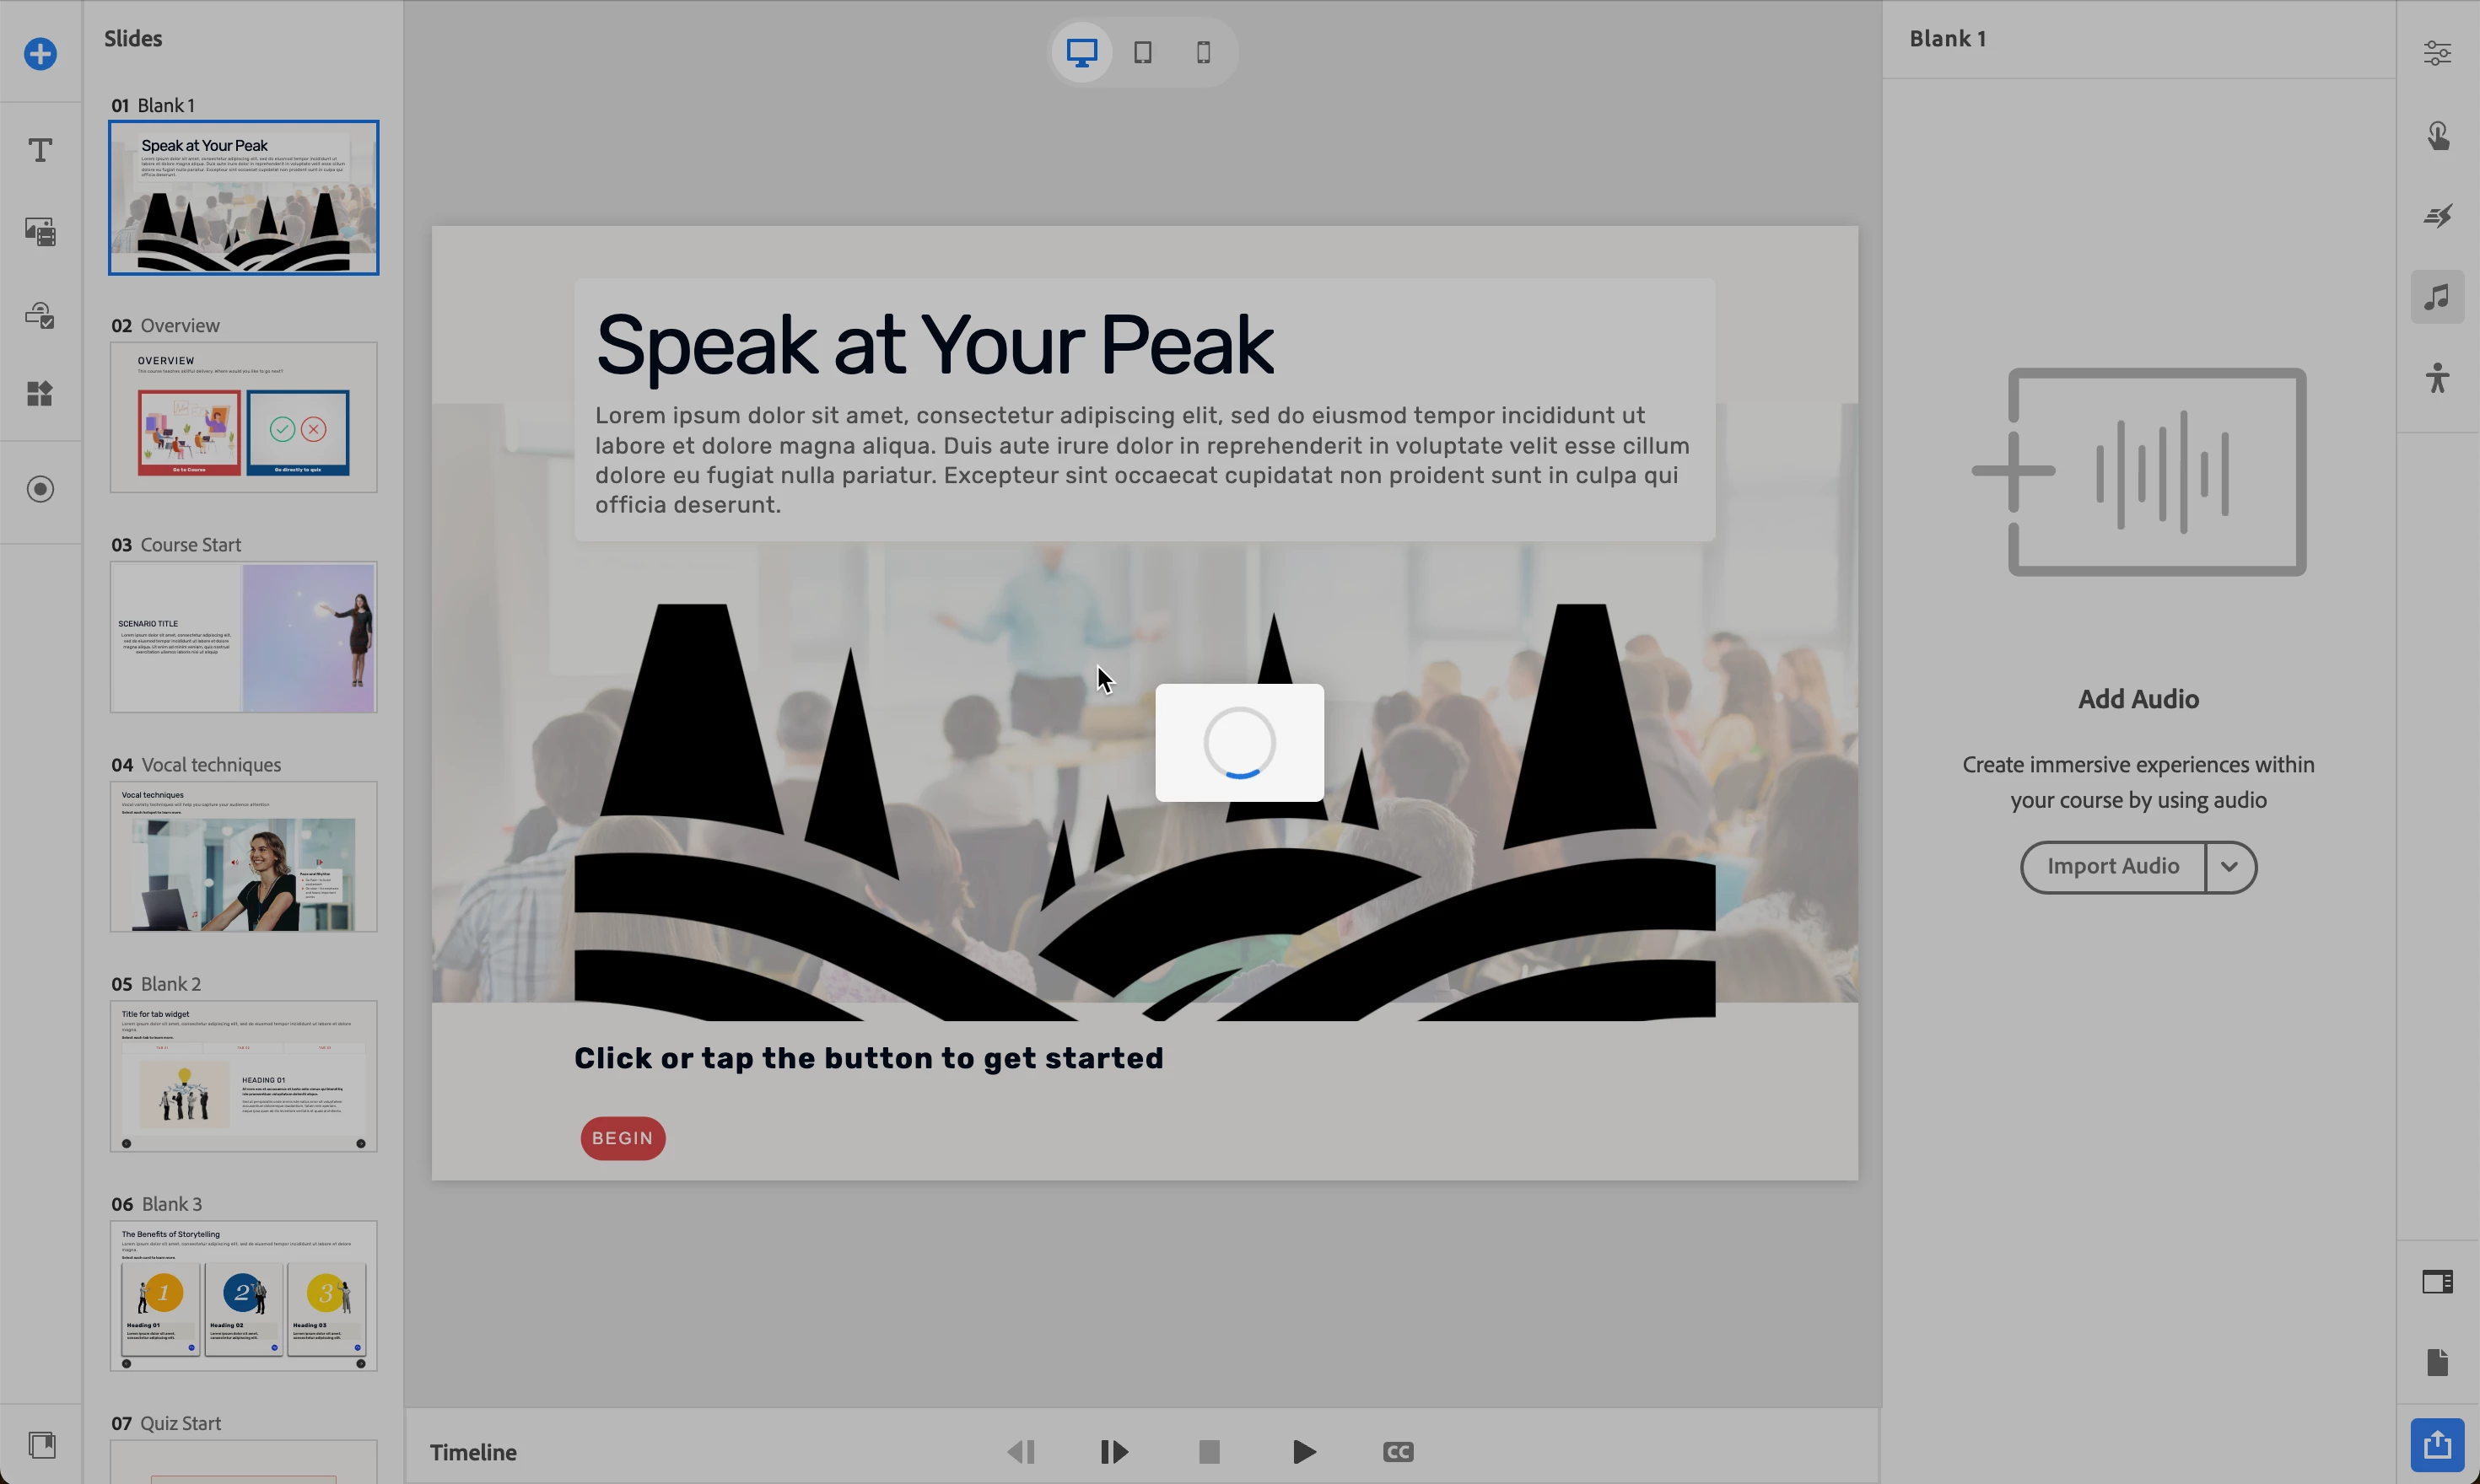Toggle closed captions CC in timeline
This screenshot has height=1484, width=2480.
1398,1452
